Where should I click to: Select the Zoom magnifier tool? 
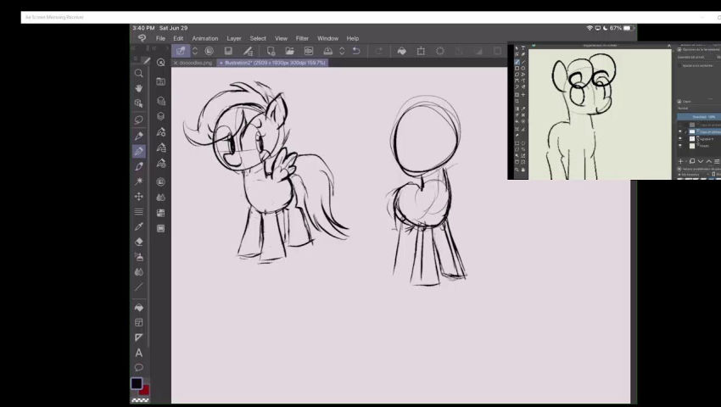(139, 73)
